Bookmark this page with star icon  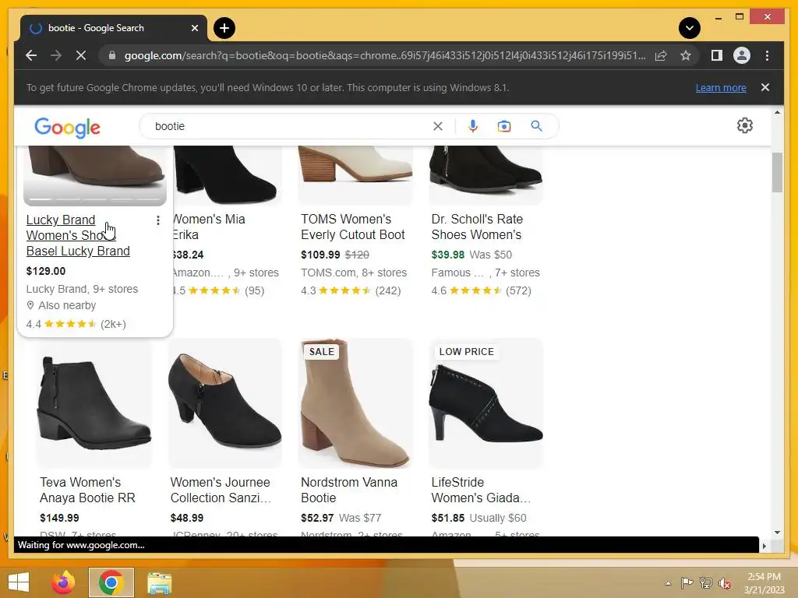click(x=686, y=55)
